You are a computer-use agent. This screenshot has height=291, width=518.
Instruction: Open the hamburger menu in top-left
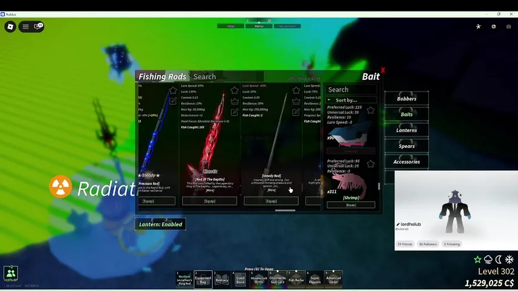click(26, 27)
